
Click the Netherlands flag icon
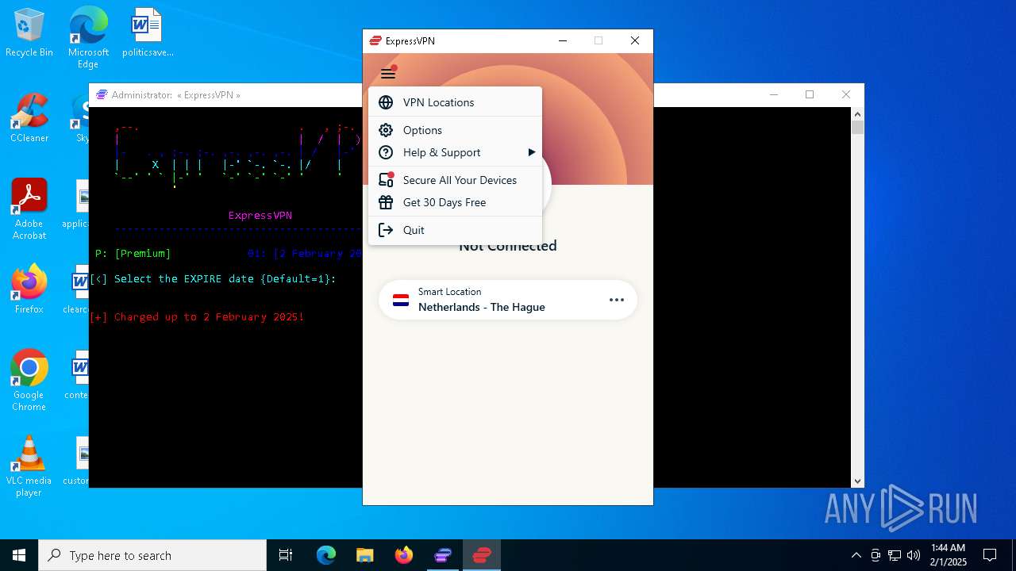pyautogui.click(x=401, y=300)
